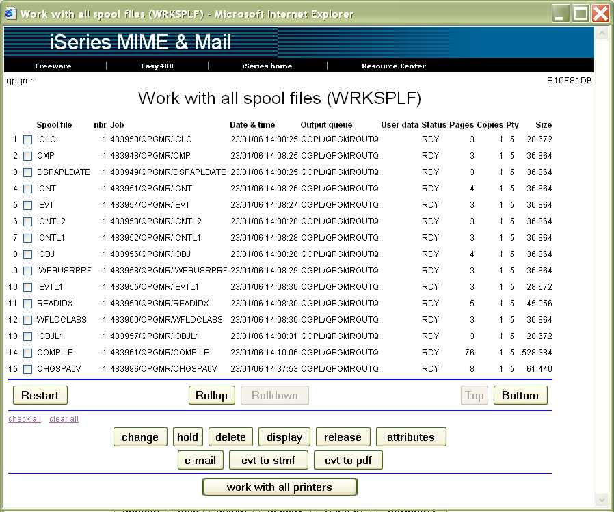Check the CHGSPA0V row checkbox
Image resolution: width=614 pixels, height=512 pixels.
27,370
